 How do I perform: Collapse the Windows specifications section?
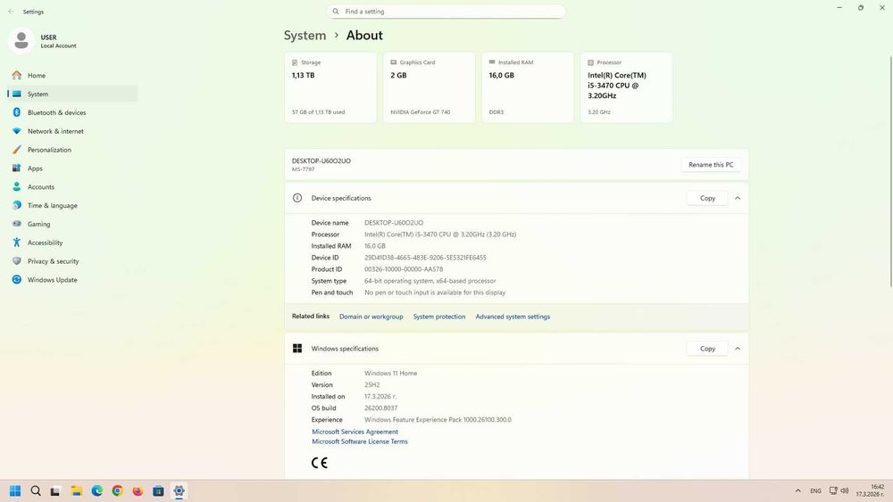738,349
